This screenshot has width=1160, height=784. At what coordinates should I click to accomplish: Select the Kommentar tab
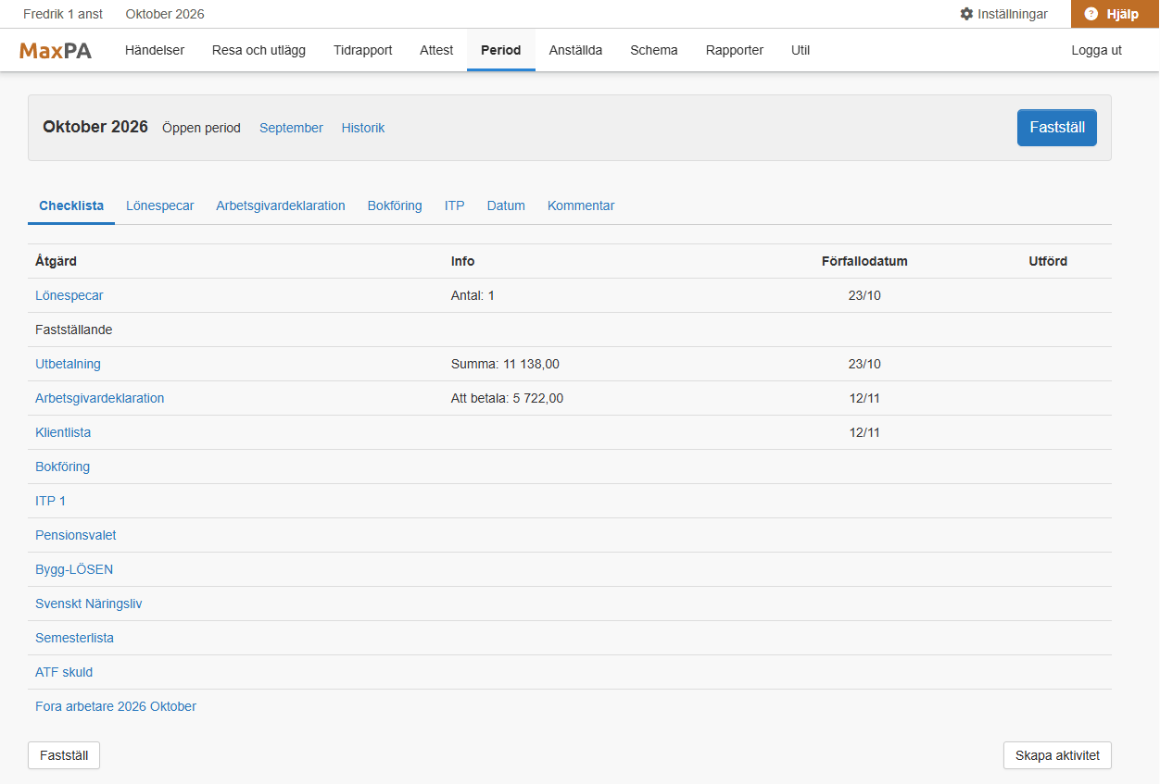click(x=581, y=205)
